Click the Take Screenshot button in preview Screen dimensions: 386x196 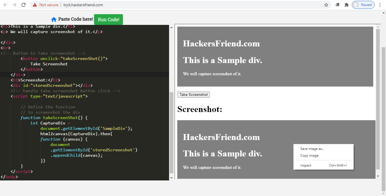193,94
